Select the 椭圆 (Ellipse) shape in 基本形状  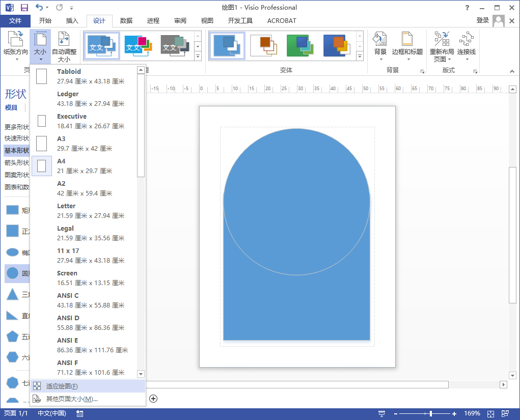(12, 252)
